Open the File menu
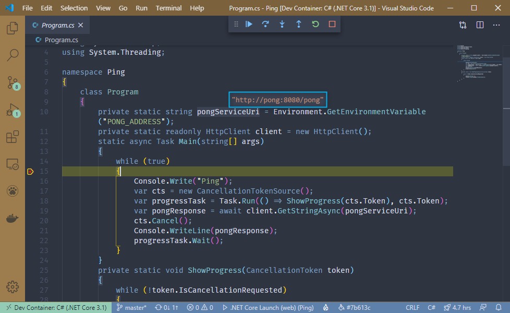This screenshot has width=510, height=313. point(27,8)
